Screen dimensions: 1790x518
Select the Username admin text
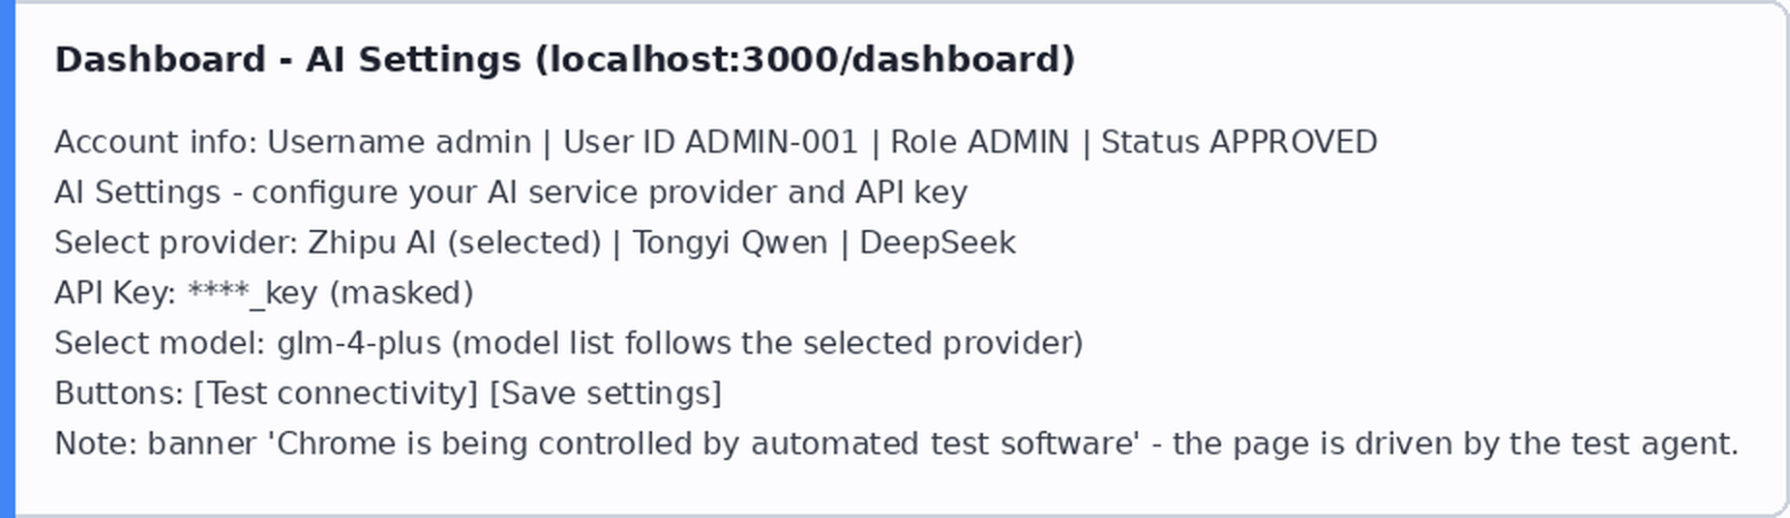coord(400,142)
